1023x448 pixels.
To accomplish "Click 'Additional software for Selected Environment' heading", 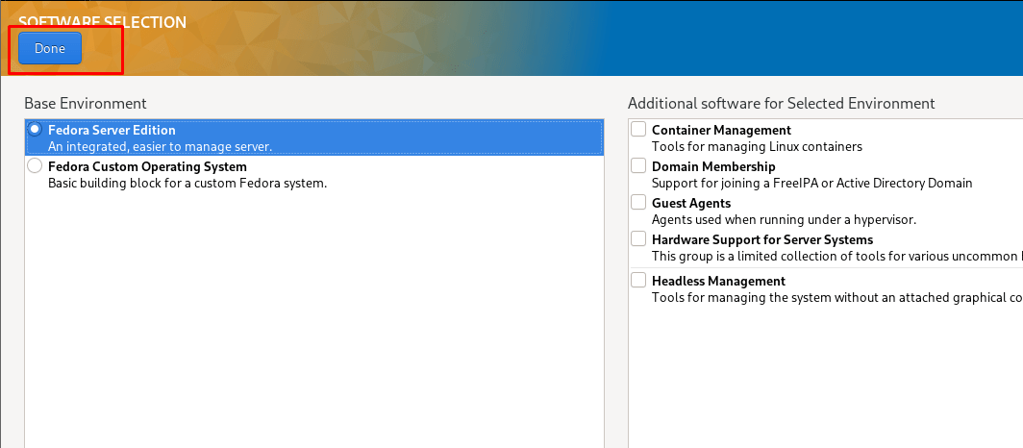I will [782, 103].
